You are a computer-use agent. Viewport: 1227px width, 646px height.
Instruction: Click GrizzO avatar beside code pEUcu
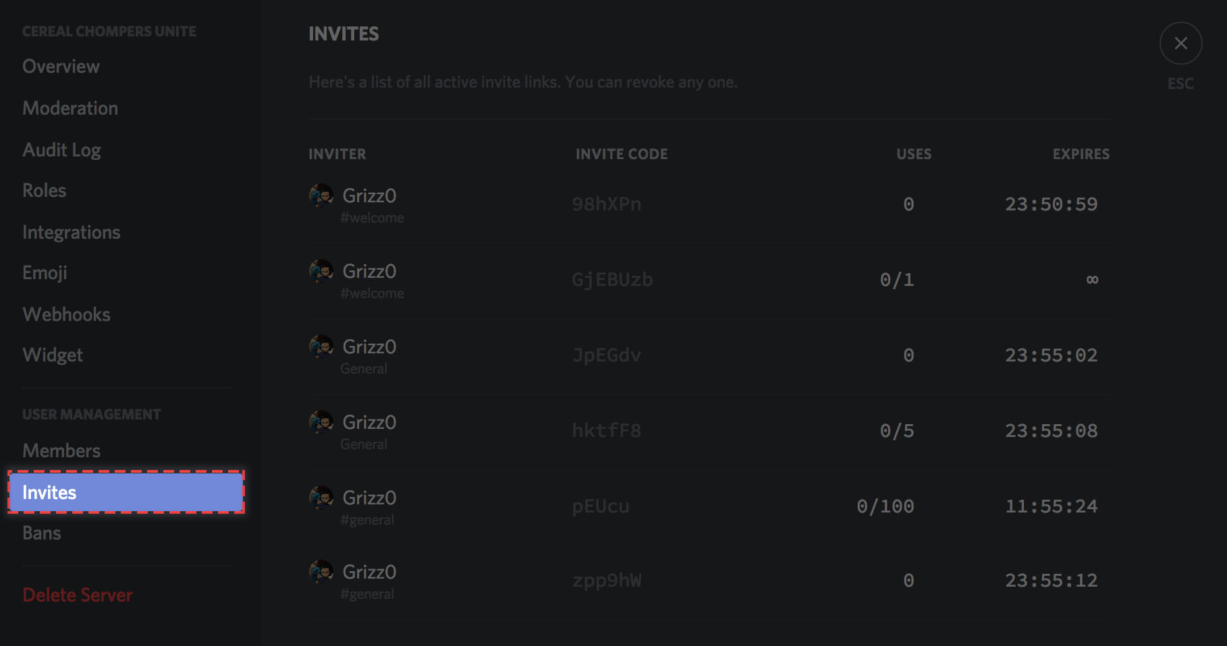tap(321, 498)
